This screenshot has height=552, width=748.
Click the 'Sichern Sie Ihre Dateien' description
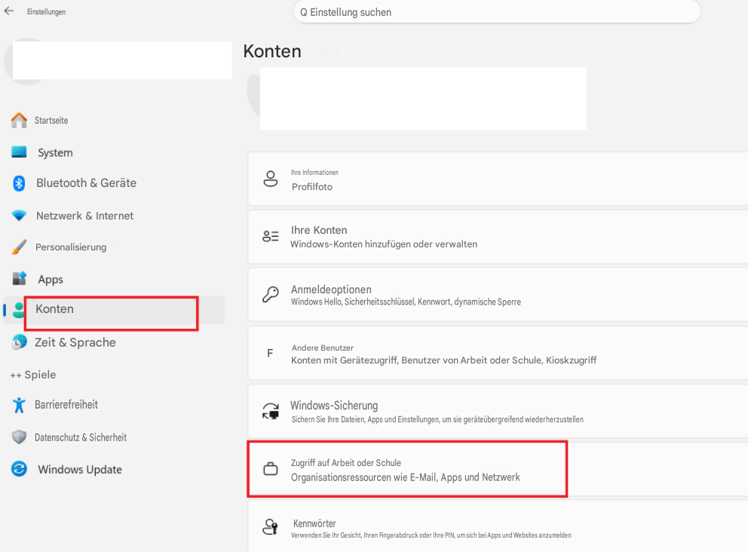[x=437, y=419]
